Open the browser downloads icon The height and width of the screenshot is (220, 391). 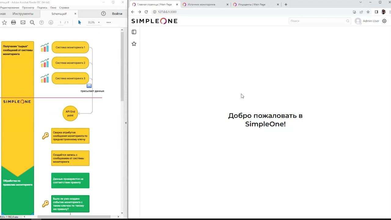coord(354,12)
